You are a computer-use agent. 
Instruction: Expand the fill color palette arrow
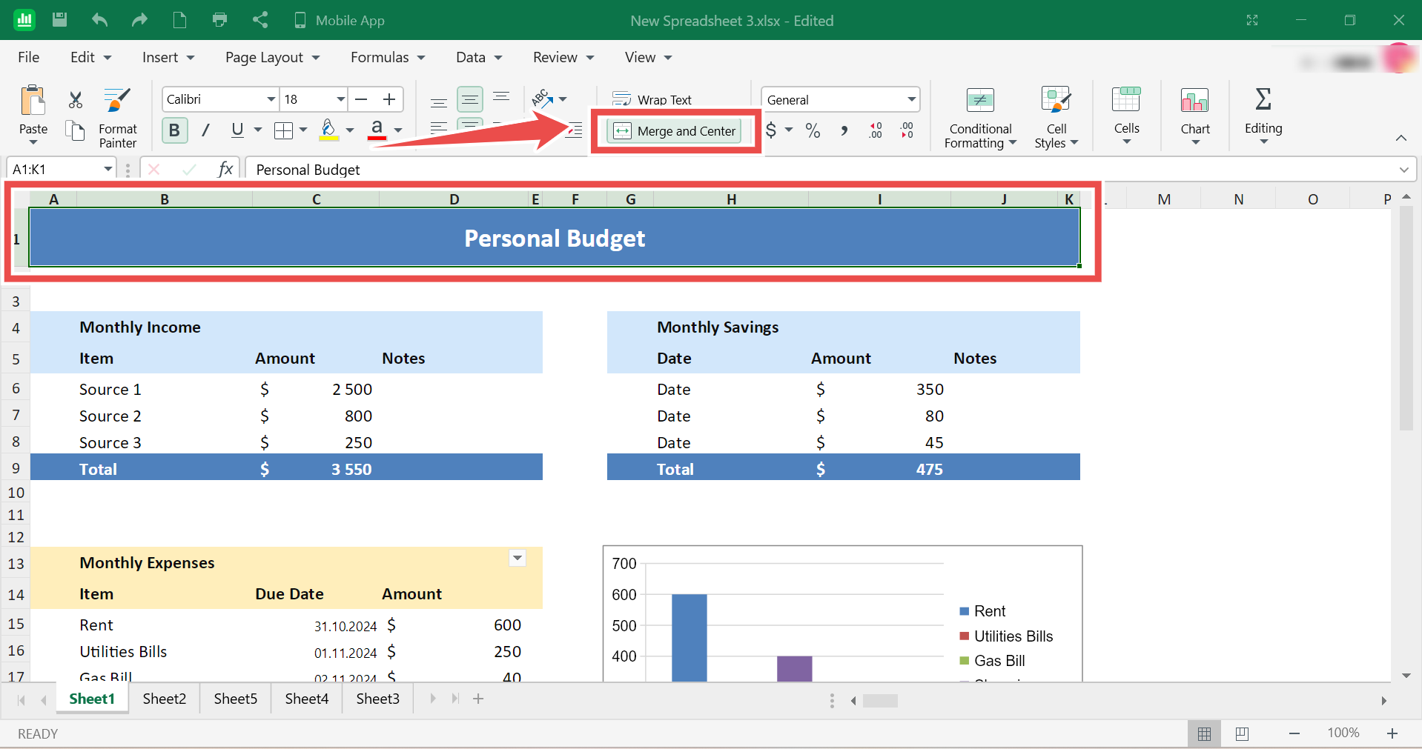[350, 130]
